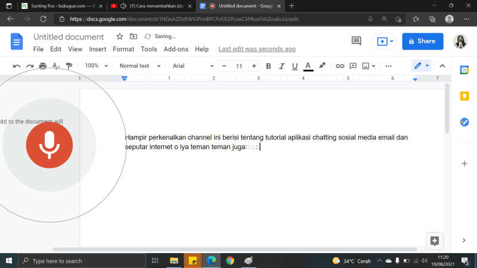477x268 pixels.
Task: Open Google Tasks side panel
Action: (x=464, y=122)
